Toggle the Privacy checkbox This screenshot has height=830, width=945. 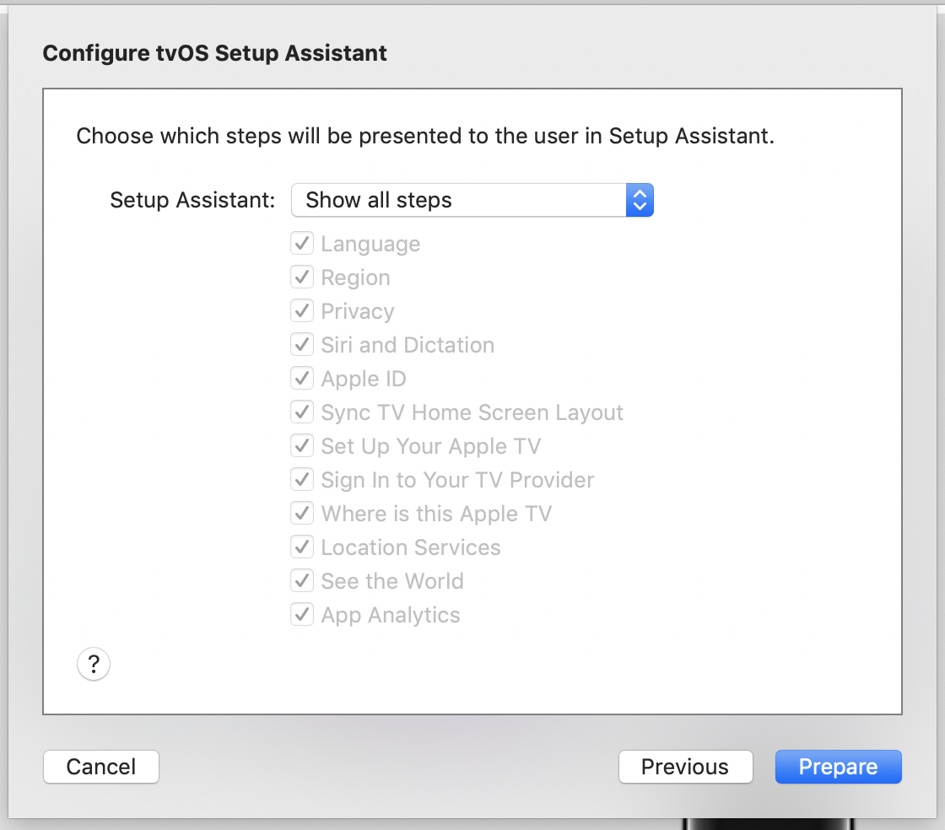point(302,311)
